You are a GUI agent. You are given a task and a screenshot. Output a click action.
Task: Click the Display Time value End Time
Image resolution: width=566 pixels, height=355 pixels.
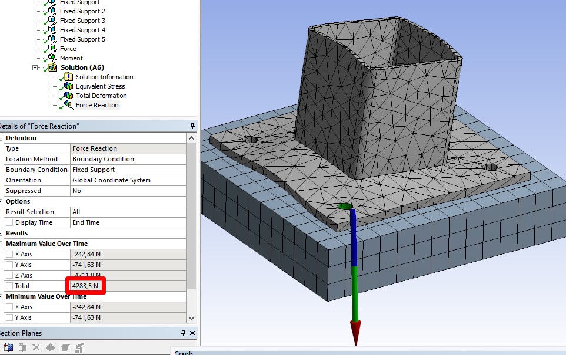(128, 222)
